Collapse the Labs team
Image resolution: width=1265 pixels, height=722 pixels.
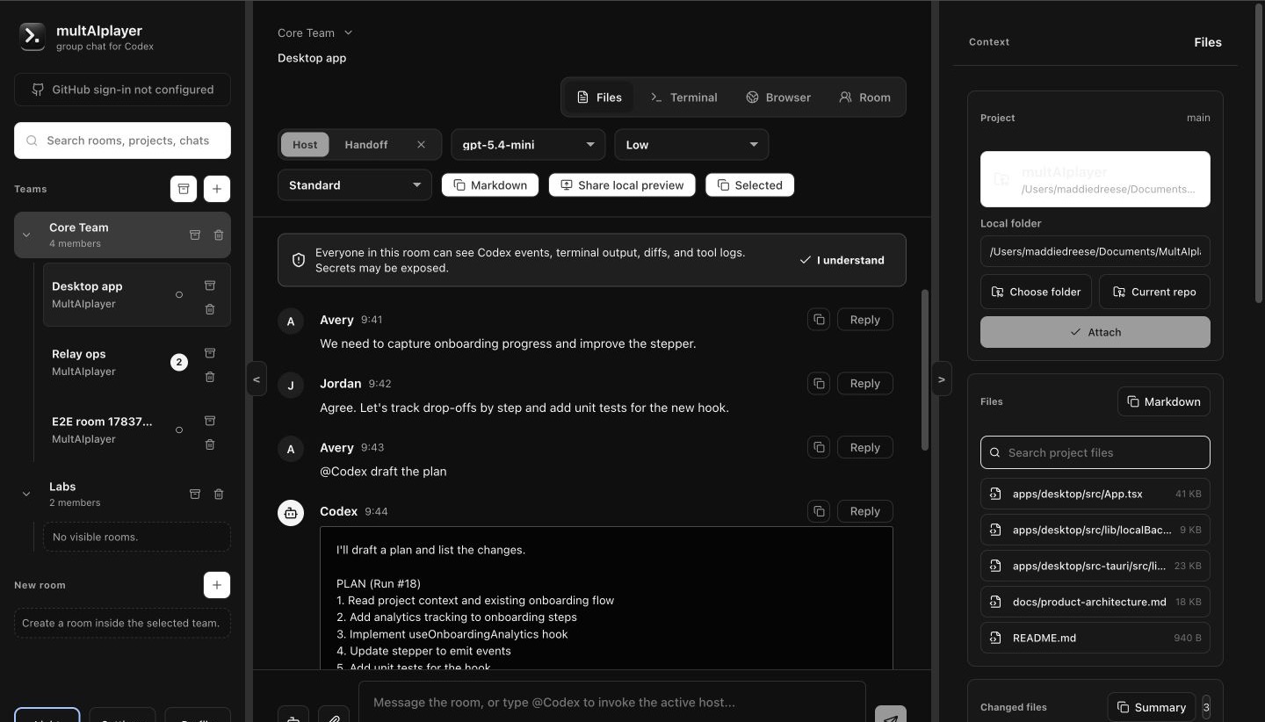(x=26, y=494)
